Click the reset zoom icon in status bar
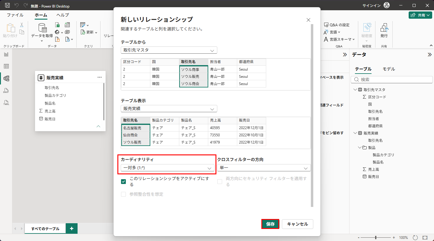 click(x=415, y=238)
